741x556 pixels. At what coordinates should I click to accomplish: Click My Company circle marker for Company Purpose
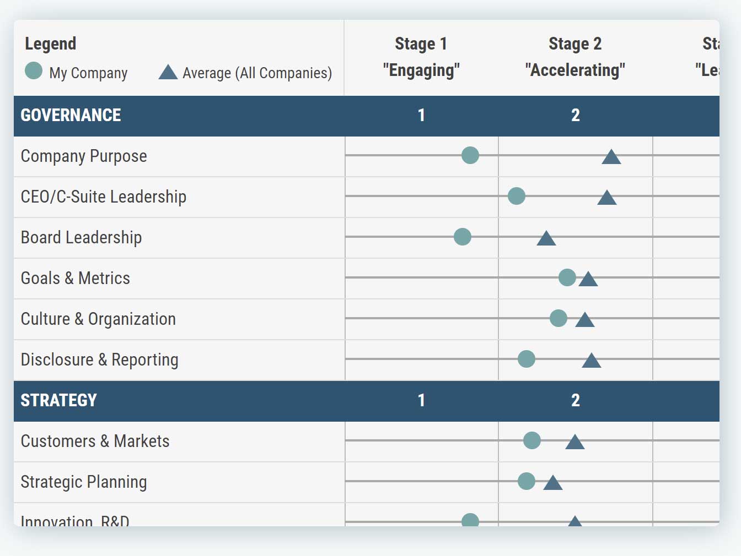click(470, 155)
